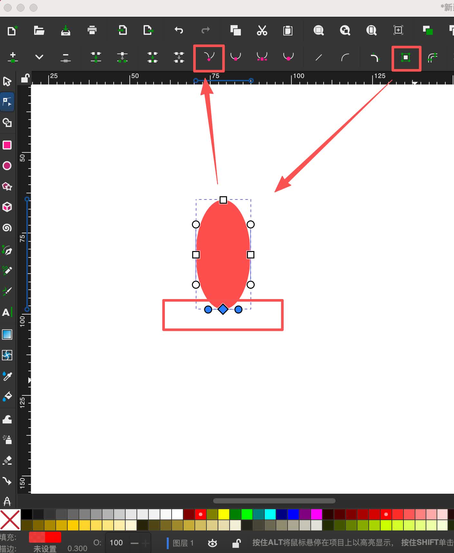The width and height of the screenshot is (454, 553).
Task: Click the make selected nodes cusp icon
Action: pos(209,57)
